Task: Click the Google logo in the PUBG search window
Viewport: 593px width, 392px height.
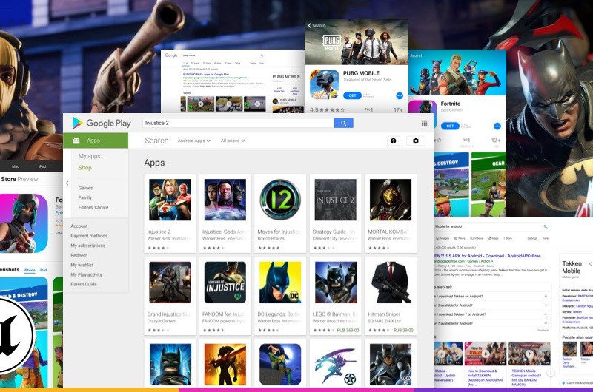Action: coord(171,55)
